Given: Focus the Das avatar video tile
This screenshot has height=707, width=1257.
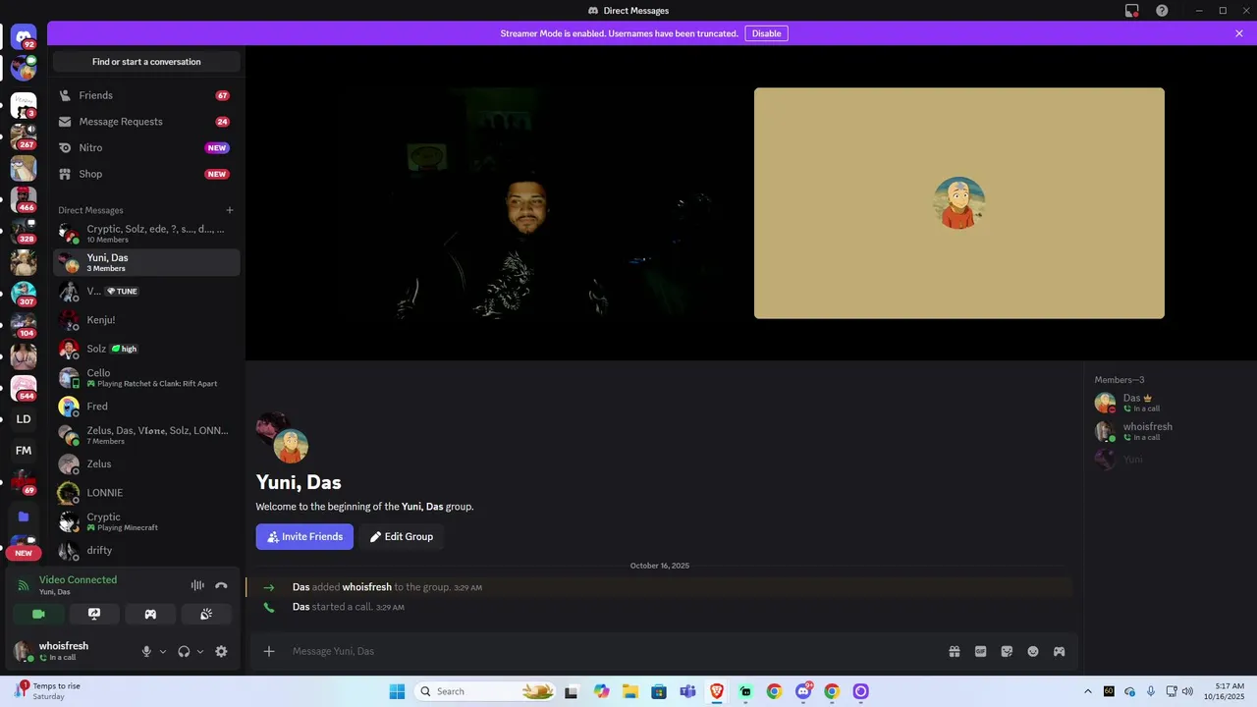Looking at the screenshot, I should click(959, 203).
